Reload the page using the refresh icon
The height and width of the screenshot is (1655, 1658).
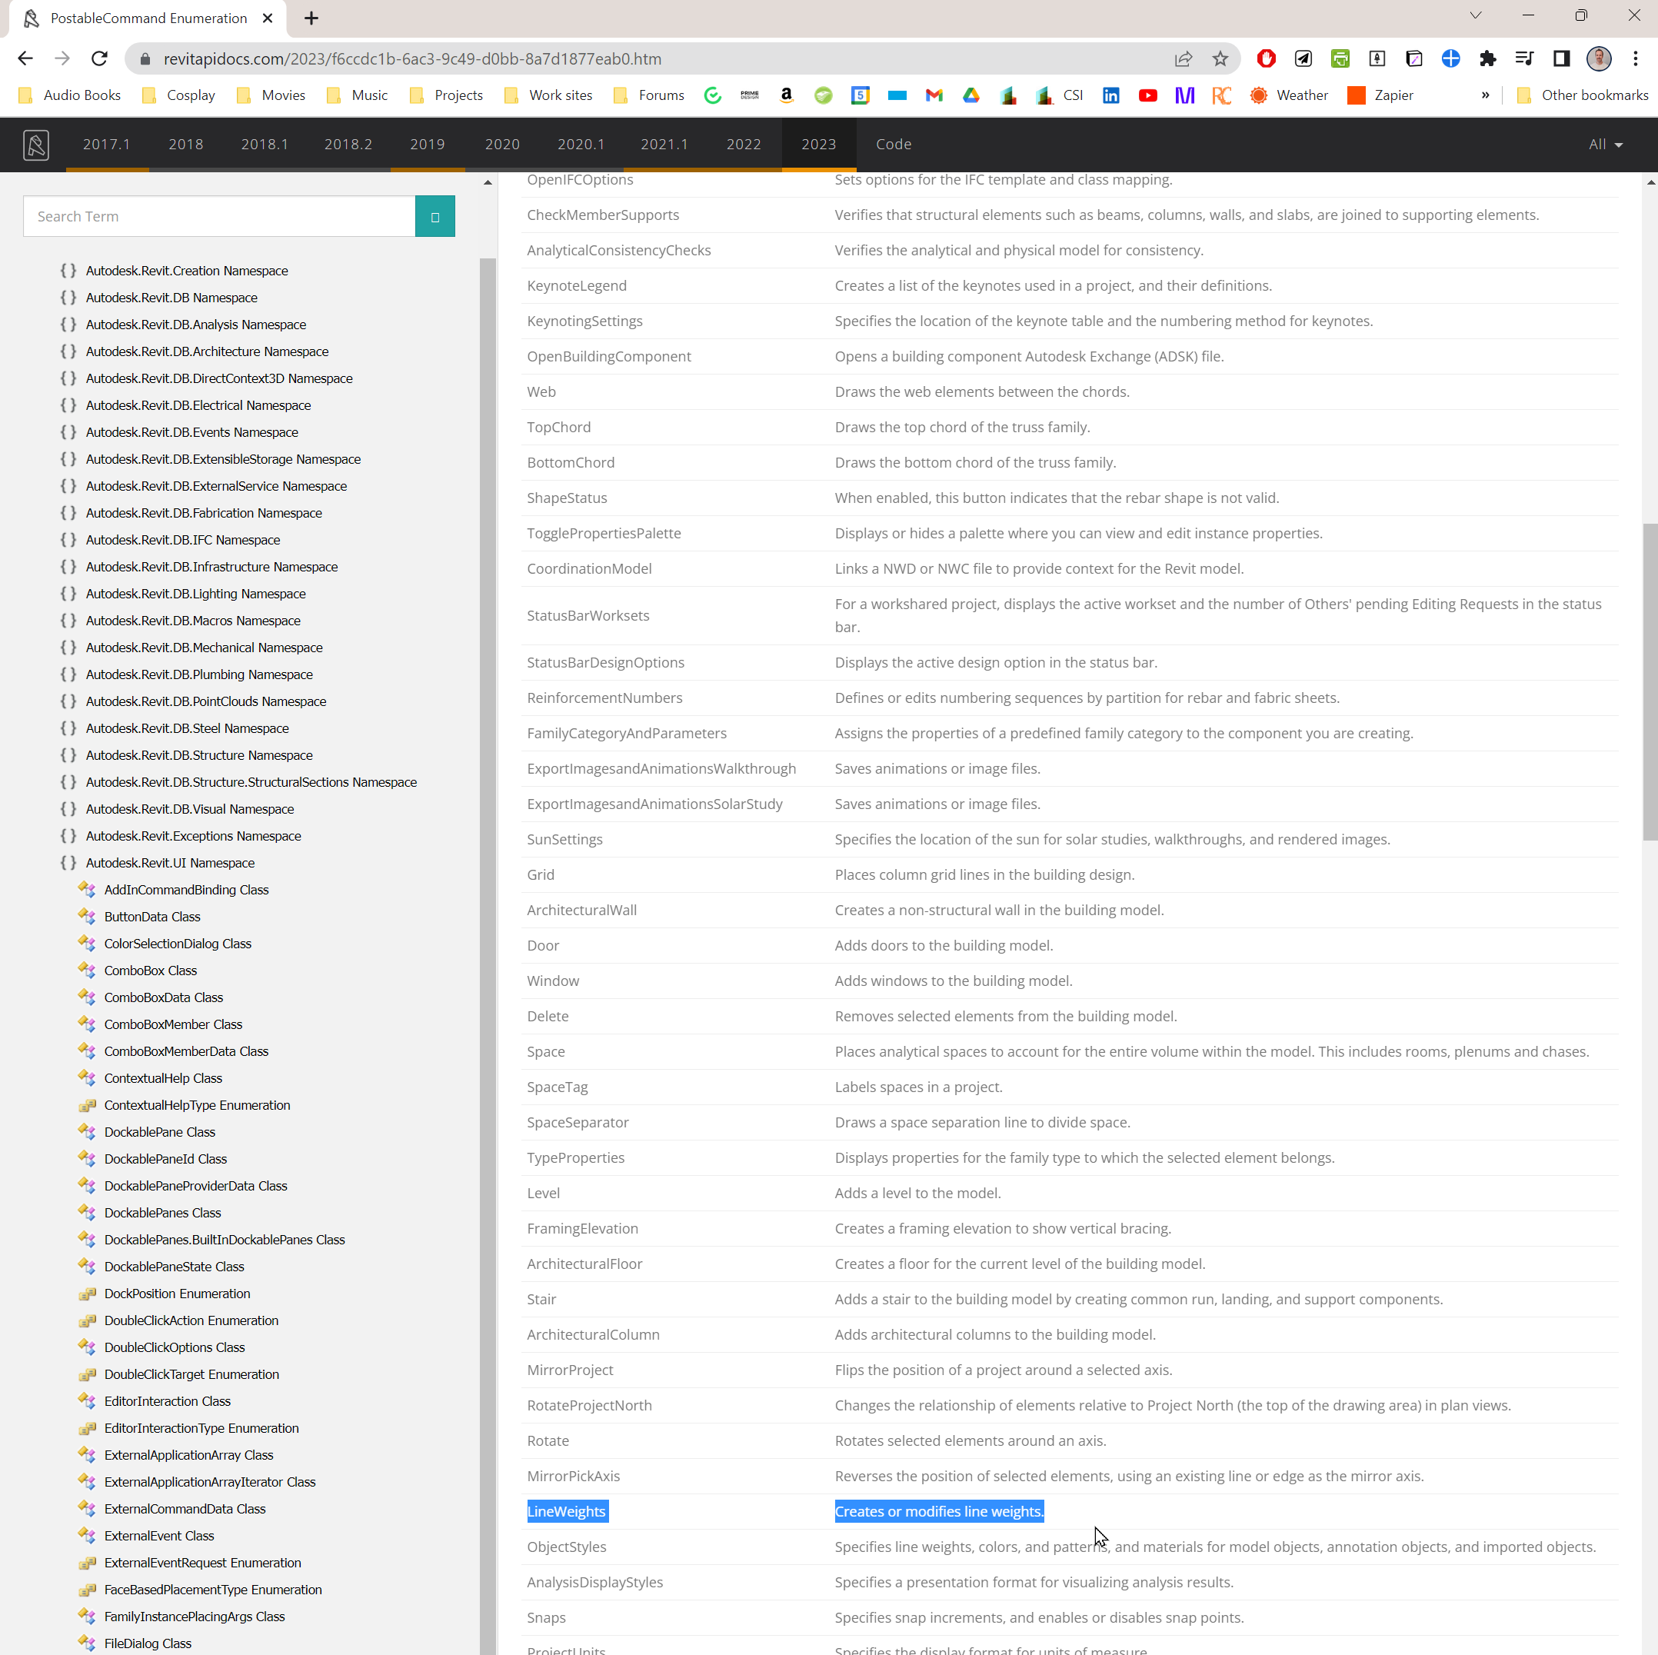tap(99, 58)
